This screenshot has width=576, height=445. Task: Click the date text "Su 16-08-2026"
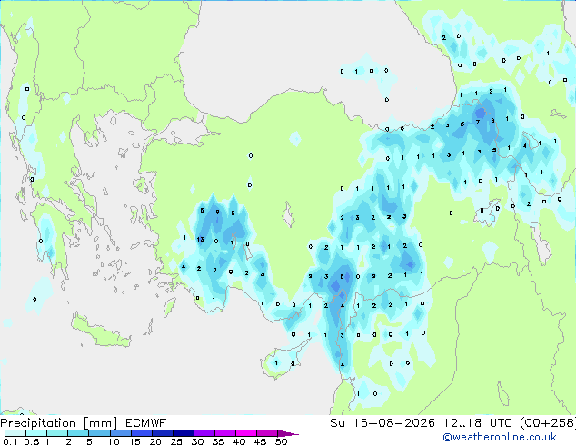tap(382, 423)
